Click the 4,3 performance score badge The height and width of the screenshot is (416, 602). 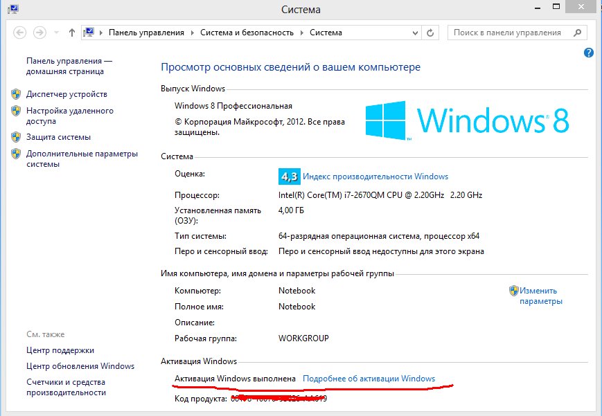point(289,177)
